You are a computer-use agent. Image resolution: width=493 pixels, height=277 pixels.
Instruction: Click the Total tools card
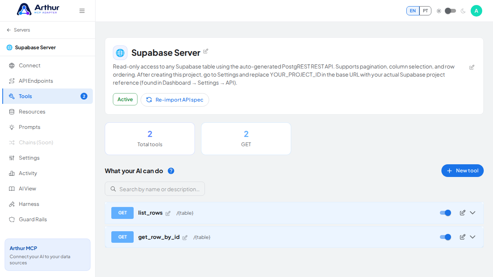(x=150, y=138)
